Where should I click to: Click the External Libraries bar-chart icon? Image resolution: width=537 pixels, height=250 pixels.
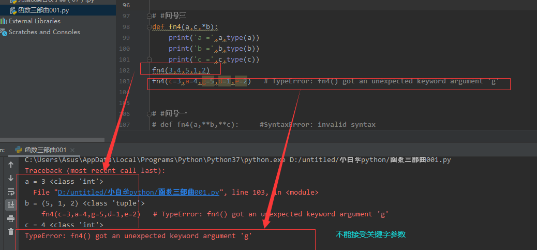[3, 21]
